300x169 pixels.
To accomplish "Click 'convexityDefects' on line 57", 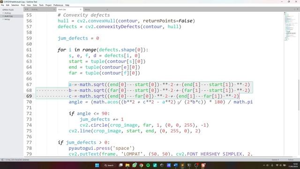I will tap(118, 27).
